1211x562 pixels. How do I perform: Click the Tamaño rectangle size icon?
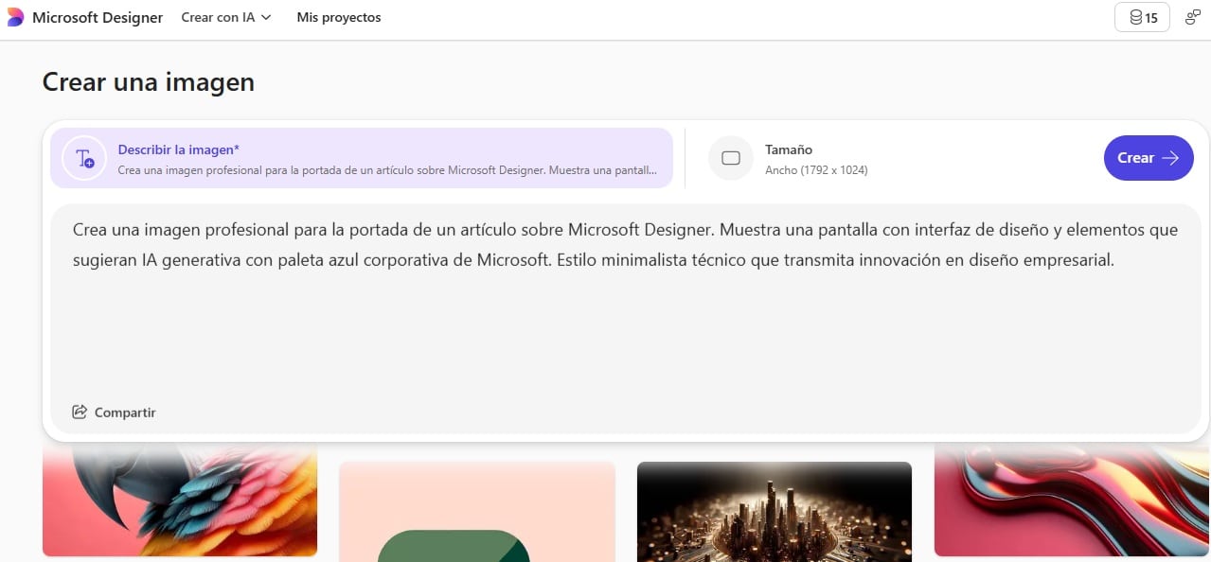[731, 158]
